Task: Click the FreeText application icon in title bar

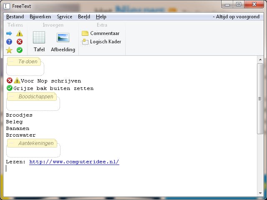Action: 7,6
